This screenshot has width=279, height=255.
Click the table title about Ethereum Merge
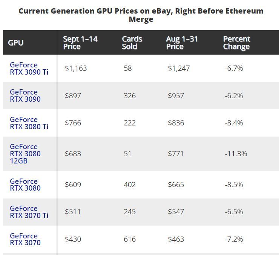pos(141,15)
